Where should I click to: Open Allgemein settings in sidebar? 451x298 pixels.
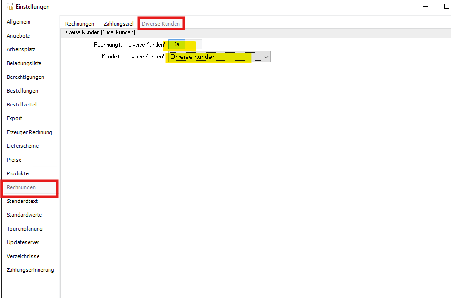(19, 22)
